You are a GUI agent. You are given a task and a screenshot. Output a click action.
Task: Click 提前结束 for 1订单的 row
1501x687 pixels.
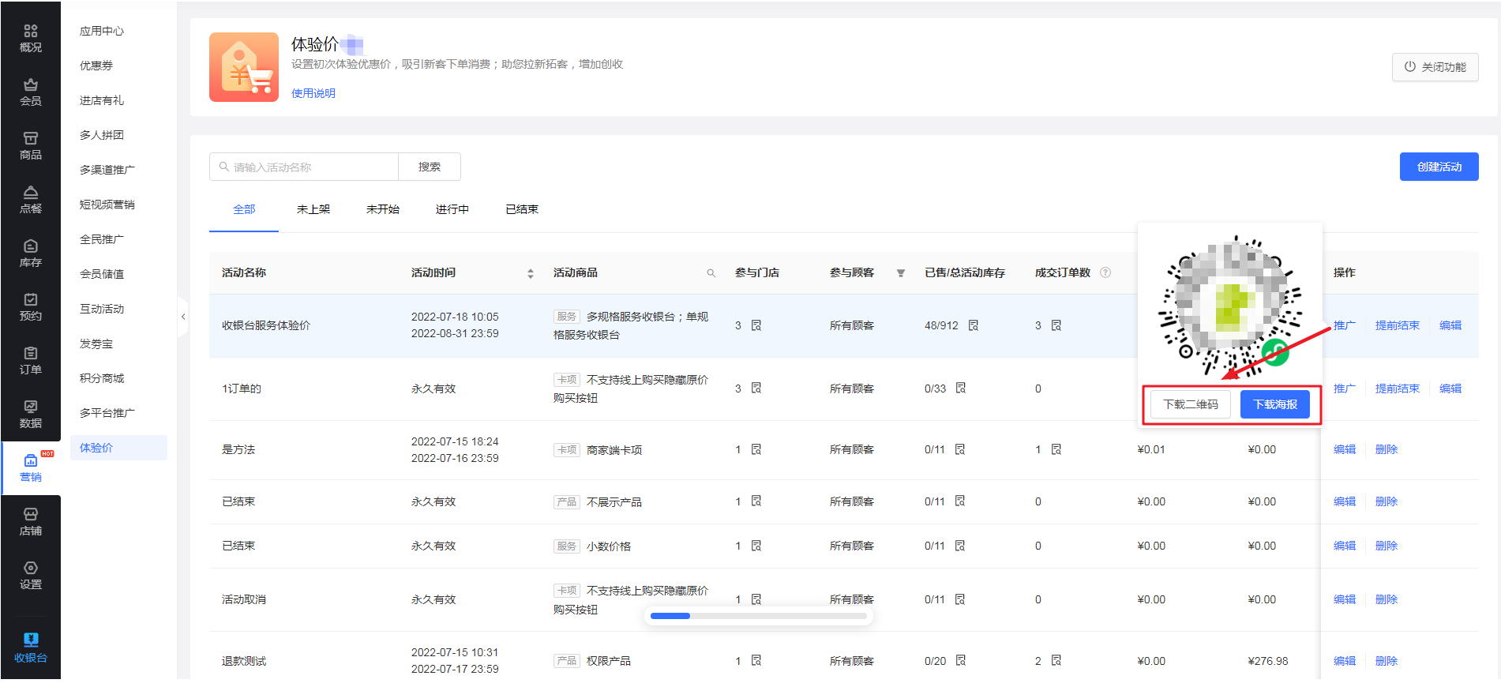1398,389
